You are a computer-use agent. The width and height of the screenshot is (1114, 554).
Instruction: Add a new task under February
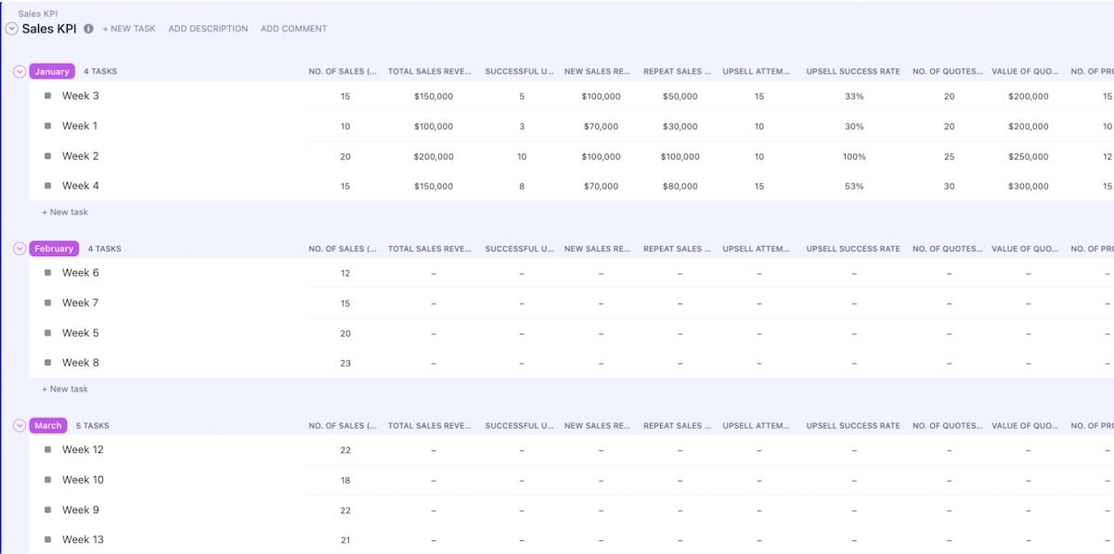pos(65,390)
